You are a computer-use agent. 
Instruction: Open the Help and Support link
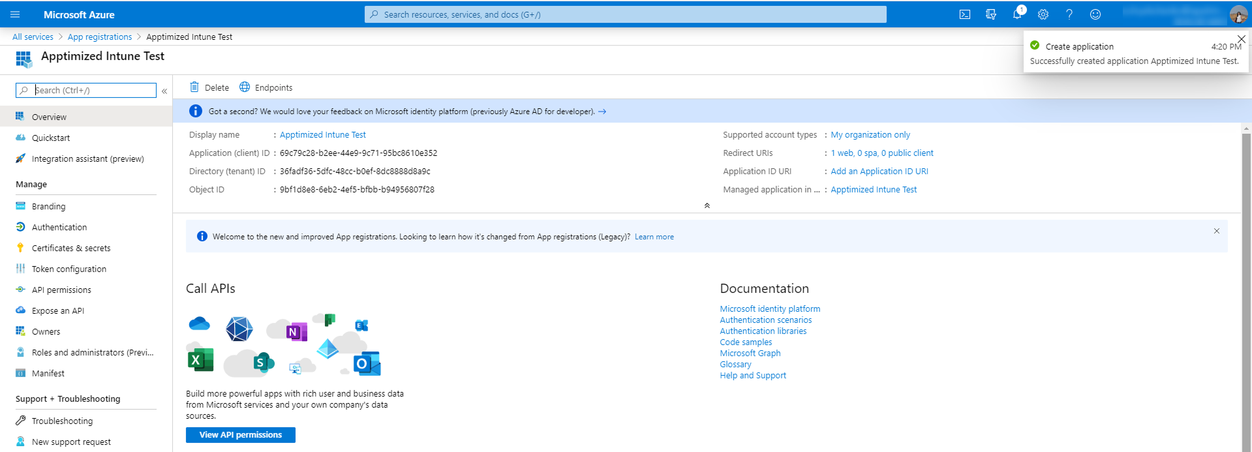pos(753,375)
